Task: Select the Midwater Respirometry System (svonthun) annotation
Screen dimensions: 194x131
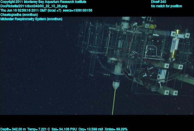Action: [31, 19]
